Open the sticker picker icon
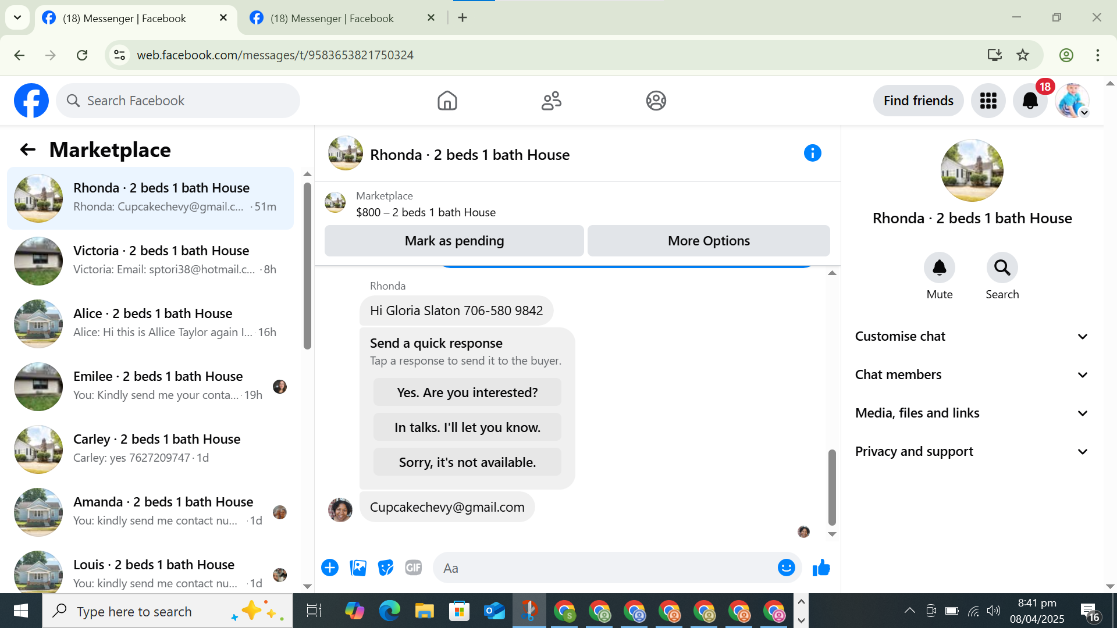 385,568
